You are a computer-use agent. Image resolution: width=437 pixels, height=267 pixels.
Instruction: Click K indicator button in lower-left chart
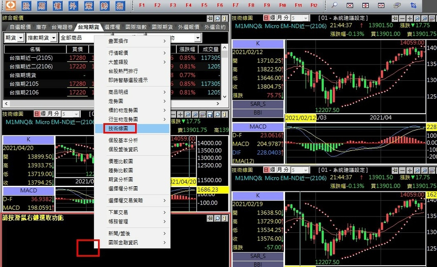[29, 140]
